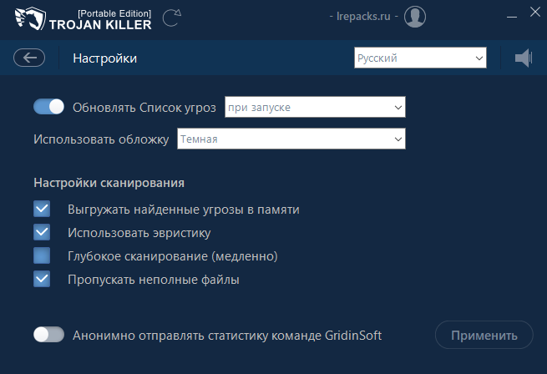Check Глубокое сканирование (медленно) box

click(42, 255)
